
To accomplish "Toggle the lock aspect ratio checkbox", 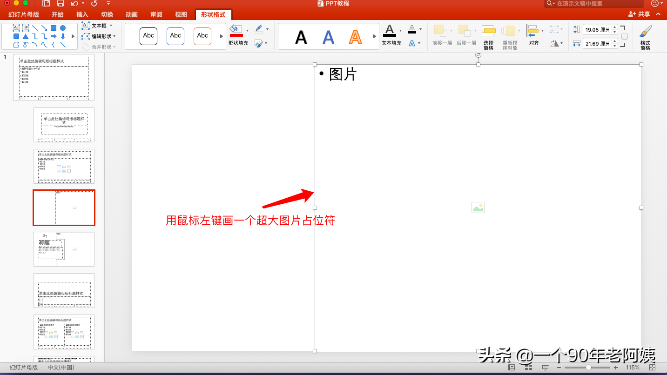I will click(625, 36).
